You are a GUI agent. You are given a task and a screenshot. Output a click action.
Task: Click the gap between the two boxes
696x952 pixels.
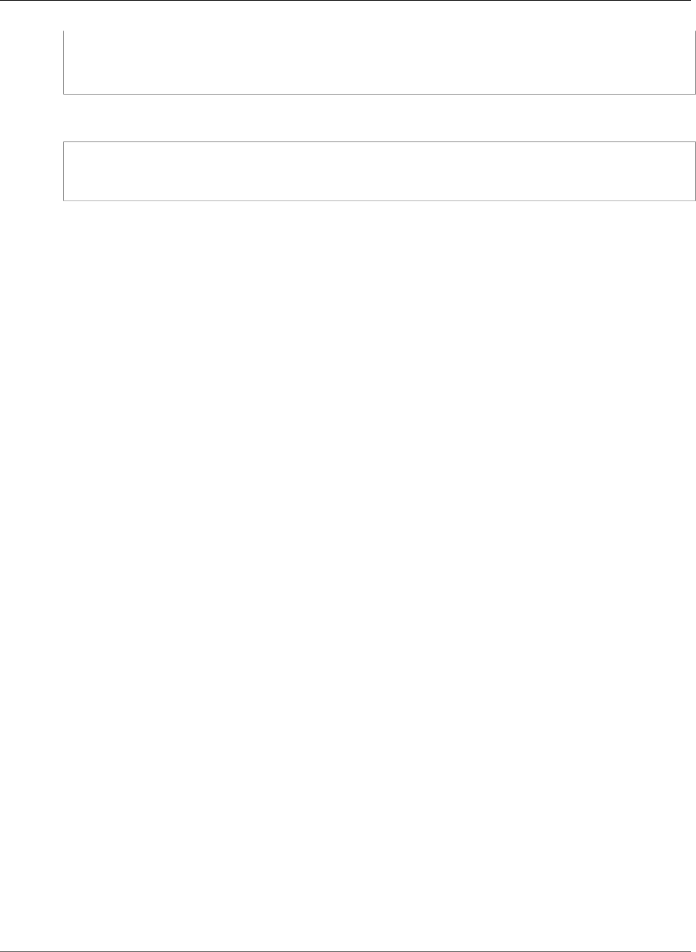pyautogui.click(x=379, y=118)
